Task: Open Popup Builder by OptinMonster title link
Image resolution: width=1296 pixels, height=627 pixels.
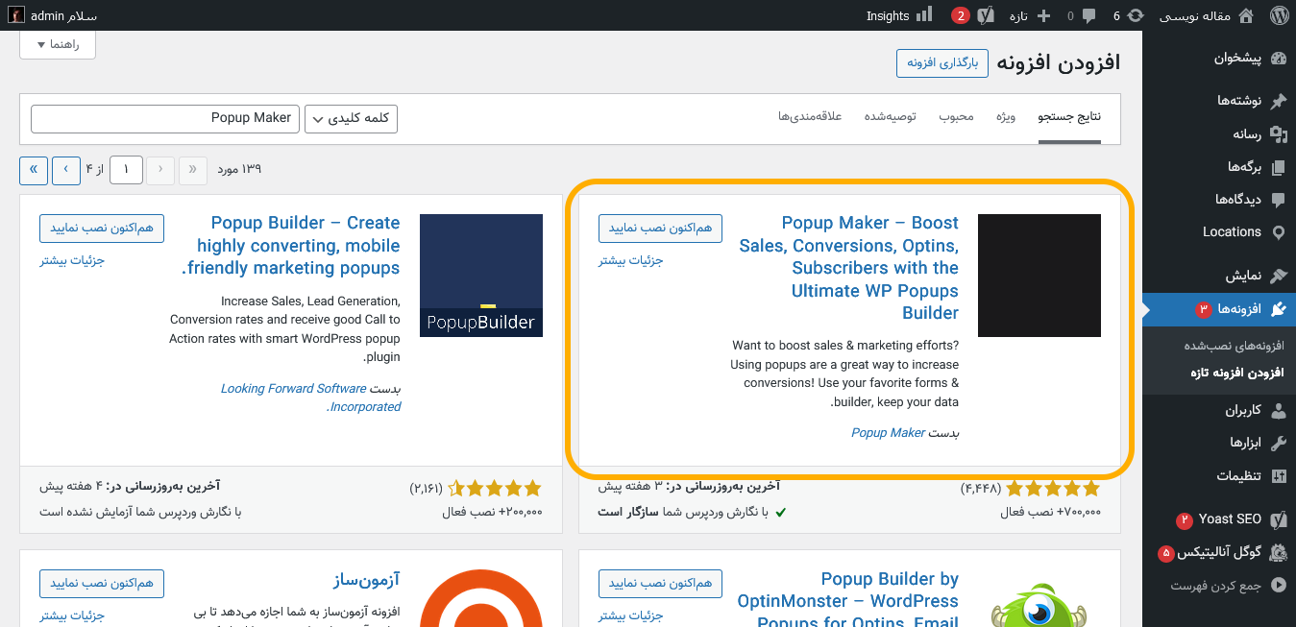Action: coord(848,601)
